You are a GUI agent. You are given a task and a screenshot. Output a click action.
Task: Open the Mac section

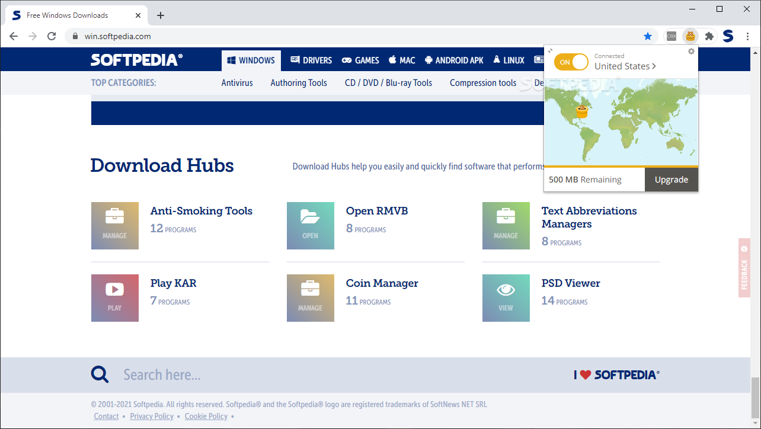(x=402, y=60)
